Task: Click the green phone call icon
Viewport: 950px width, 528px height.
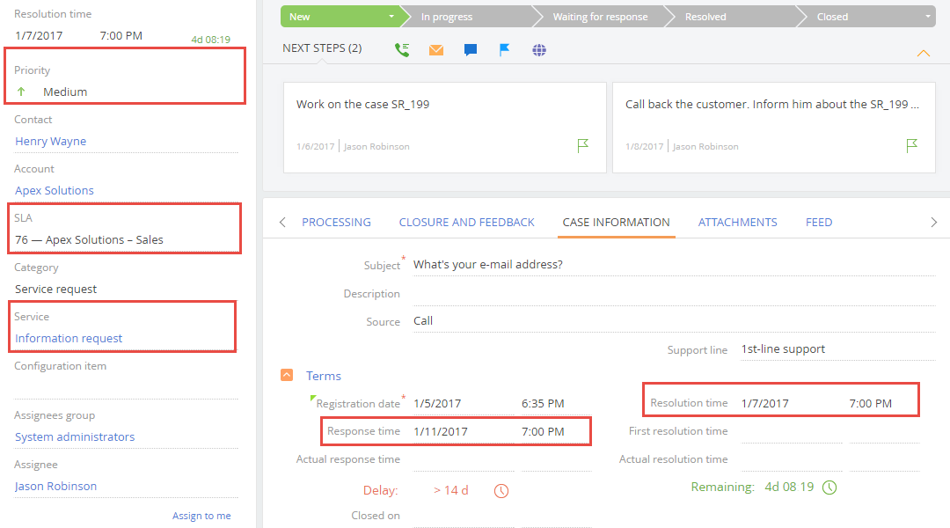Action: [x=402, y=50]
